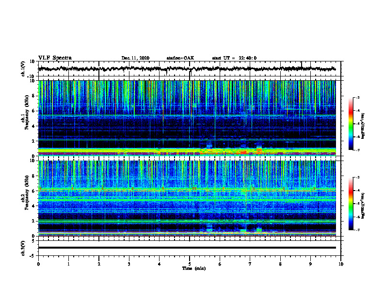Click the ch.1 voltage waveform trace
This screenshot has height=296, width=384.
(187, 69)
